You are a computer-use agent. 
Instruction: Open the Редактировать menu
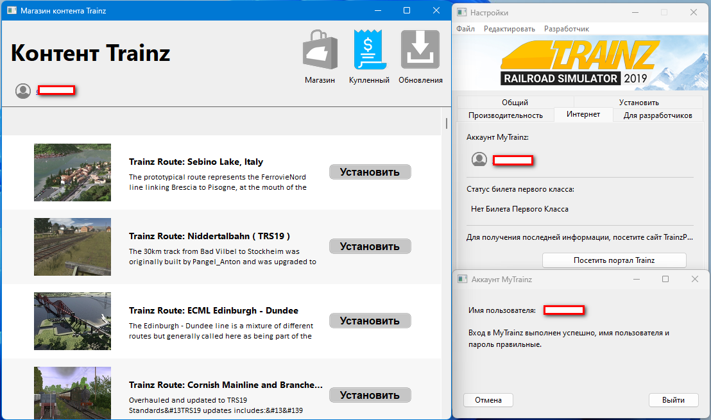(510, 29)
